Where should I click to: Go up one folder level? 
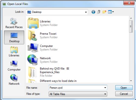tap(99, 12)
